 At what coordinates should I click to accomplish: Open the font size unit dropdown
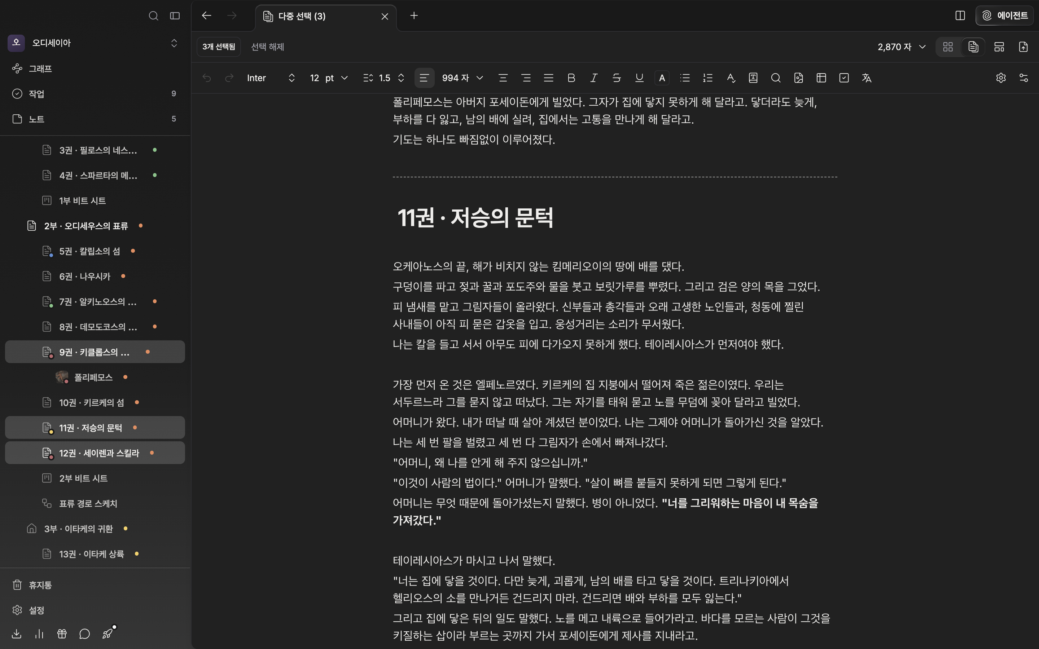337,78
